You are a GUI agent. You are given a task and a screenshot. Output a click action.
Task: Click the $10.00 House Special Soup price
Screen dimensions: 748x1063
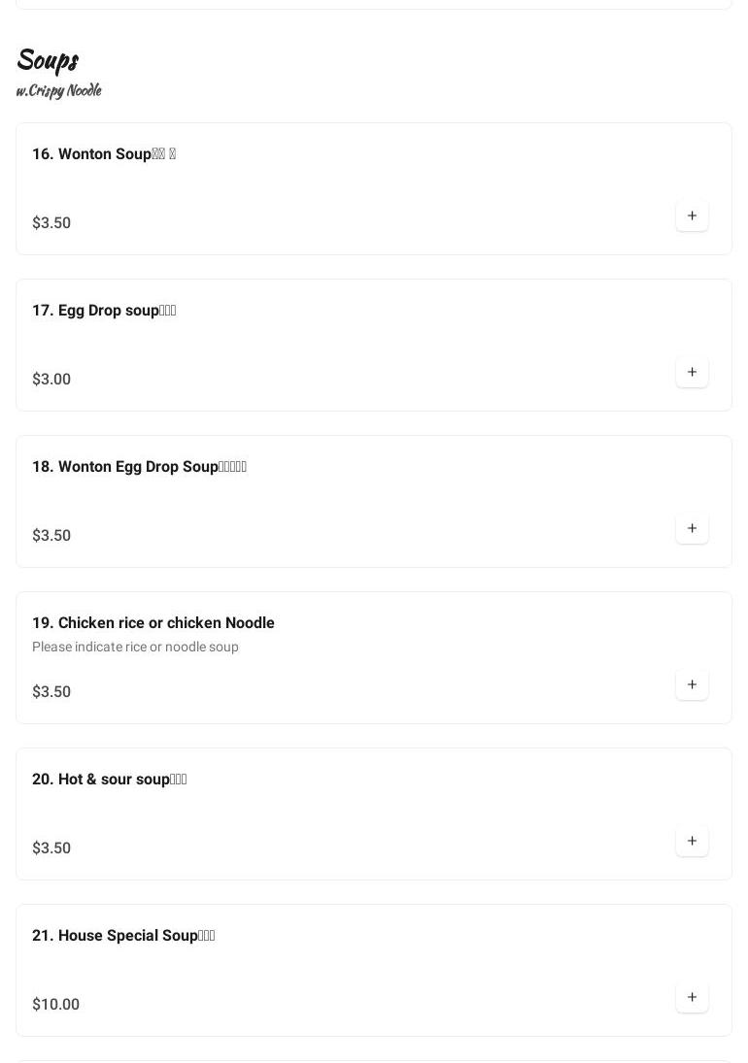[x=56, y=1005]
